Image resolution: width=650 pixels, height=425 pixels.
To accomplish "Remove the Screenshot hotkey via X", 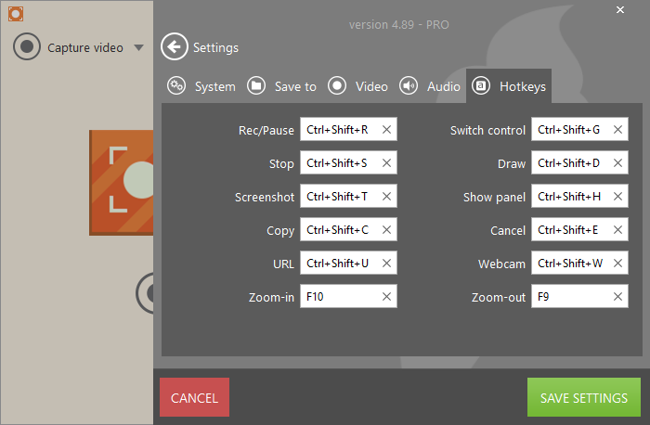I will (x=386, y=197).
